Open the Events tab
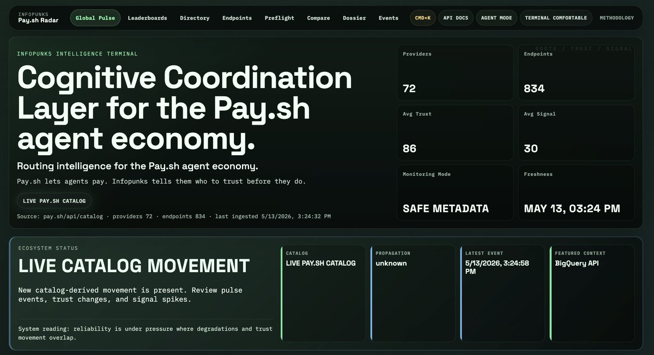The image size is (654, 355). pos(389,18)
